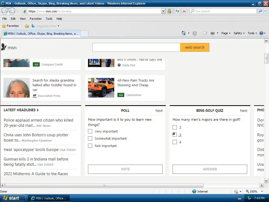Open the Print dropdown arrow

(218, 33)
